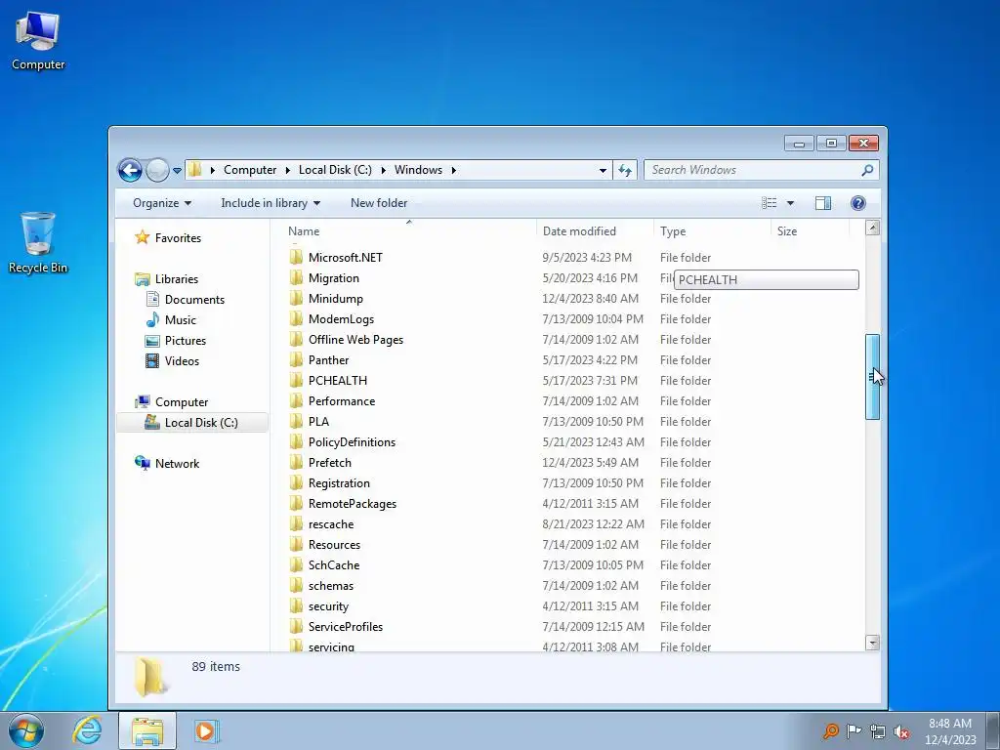1000x750 pixels.
Task: Select Favorites in navigation pane
Action: (x=178, y=238)
